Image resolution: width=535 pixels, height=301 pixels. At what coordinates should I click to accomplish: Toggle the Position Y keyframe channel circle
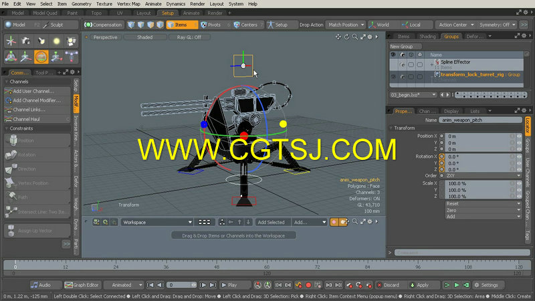(442, 142)
